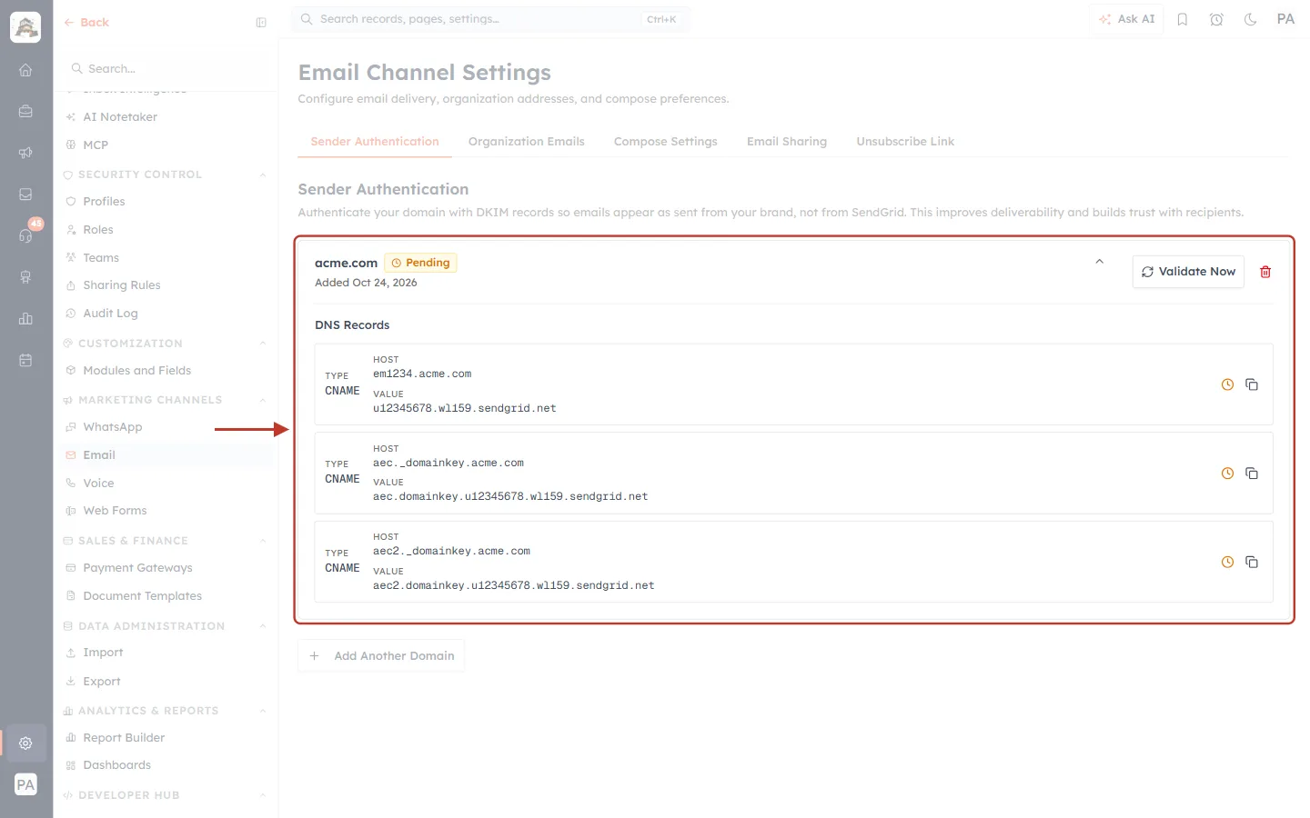Focus the global search records field
1310x818 pixels.
(490, 19)
